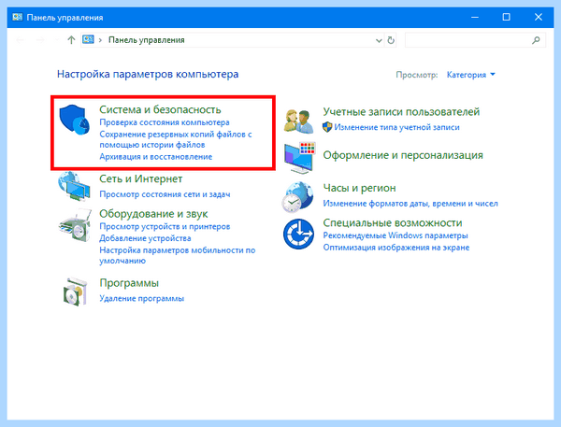Click the User Accounts people icon
The width and height of the screenshot is (561, 427).
click(299, 121)
